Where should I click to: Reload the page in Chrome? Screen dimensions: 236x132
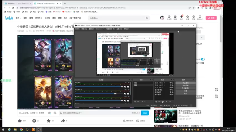click(x=13, y=8)
